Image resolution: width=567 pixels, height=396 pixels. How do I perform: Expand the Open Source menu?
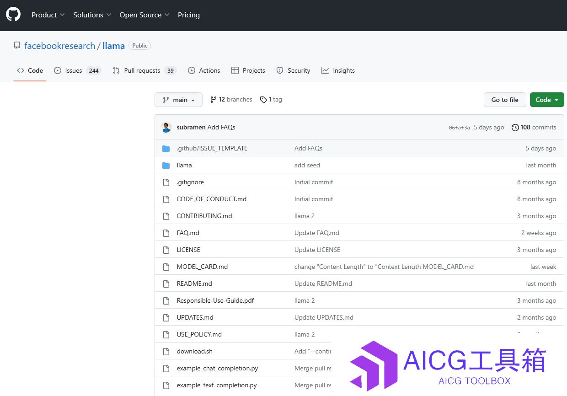pyautogui.click(x=144, y=15)
